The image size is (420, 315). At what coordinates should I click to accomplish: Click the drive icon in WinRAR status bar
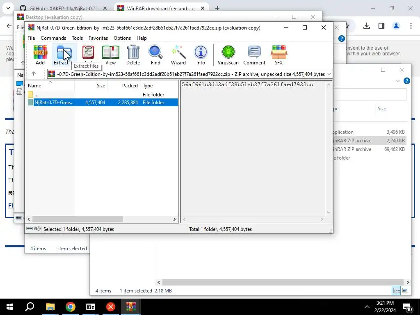tap(30, 228)
